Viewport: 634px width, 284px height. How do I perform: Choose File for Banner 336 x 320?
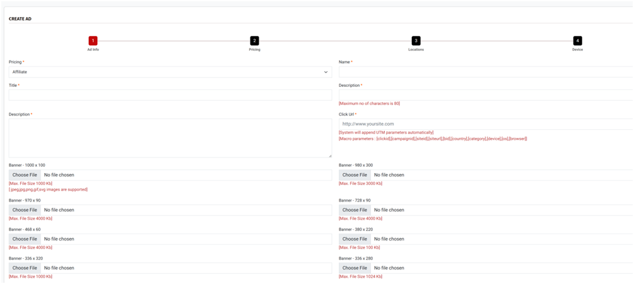[x=25, y=268]
